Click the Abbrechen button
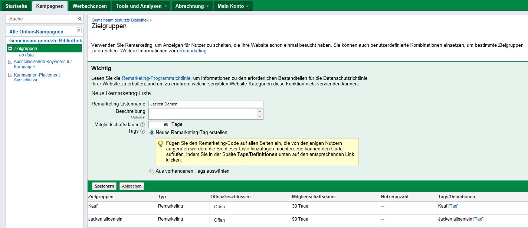 (x=132, y=186)
